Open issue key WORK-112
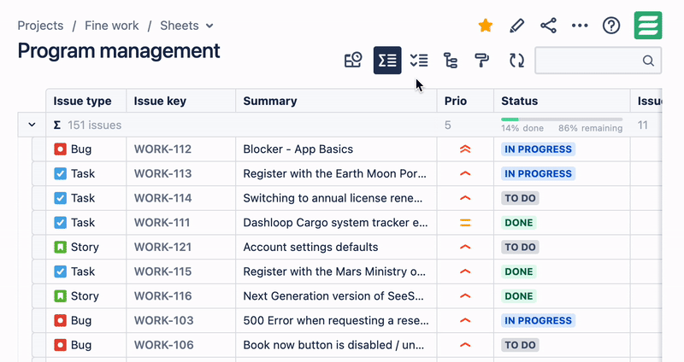This screenshot has width=684, height=362. pyautogui.click(x=162, y=149)
